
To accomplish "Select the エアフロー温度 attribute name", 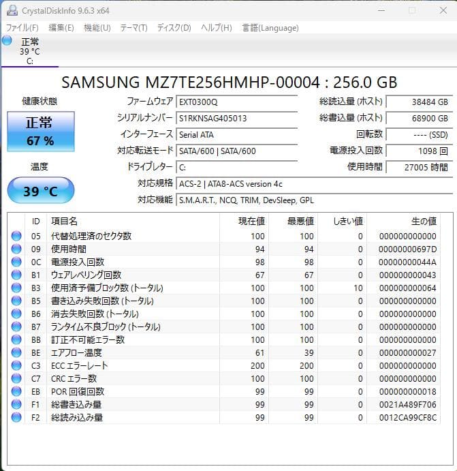I will click(76, 352).
